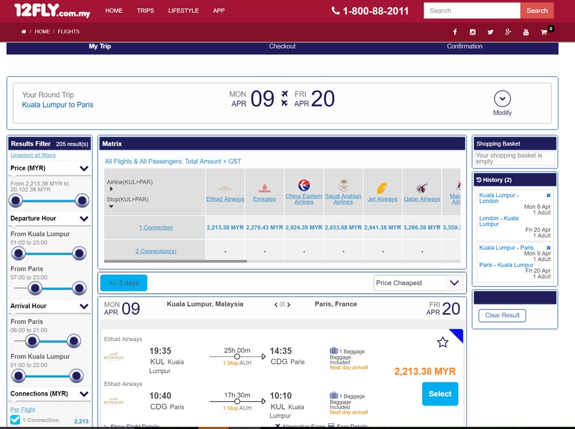Click the China Eastern Airlines logo
The image size is (575, 429).
(x=304, y=185)
